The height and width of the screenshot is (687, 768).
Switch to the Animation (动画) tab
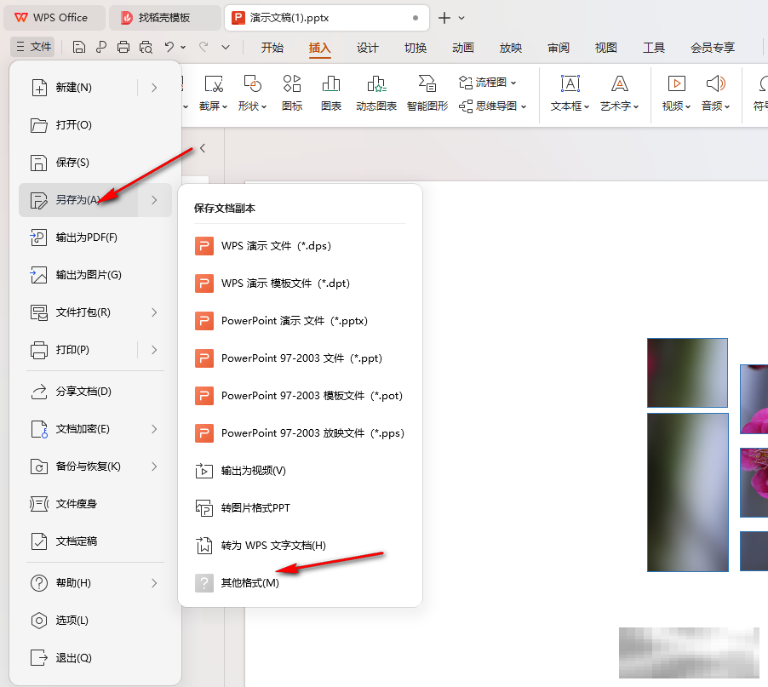[x=463, y=48]
